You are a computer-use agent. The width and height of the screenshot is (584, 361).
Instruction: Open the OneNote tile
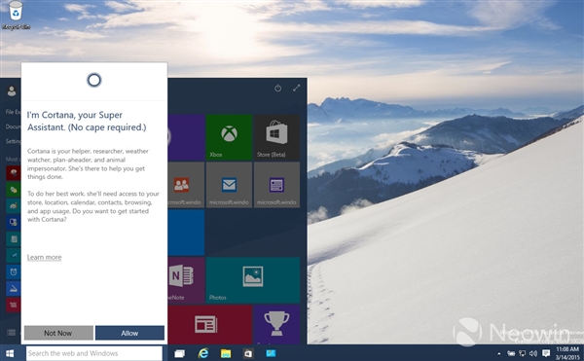(x=186, y=280)
